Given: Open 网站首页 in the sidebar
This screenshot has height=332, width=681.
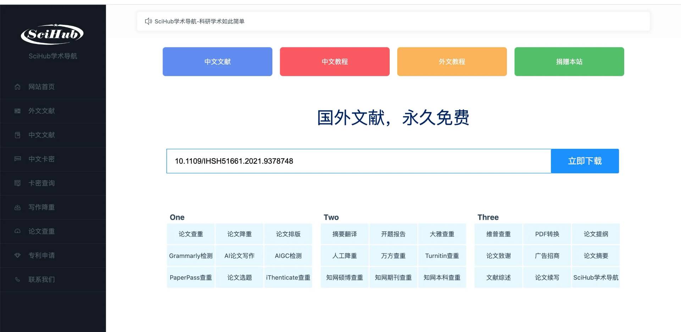Looking at the screenshot, I should click(x=53, y=87).
